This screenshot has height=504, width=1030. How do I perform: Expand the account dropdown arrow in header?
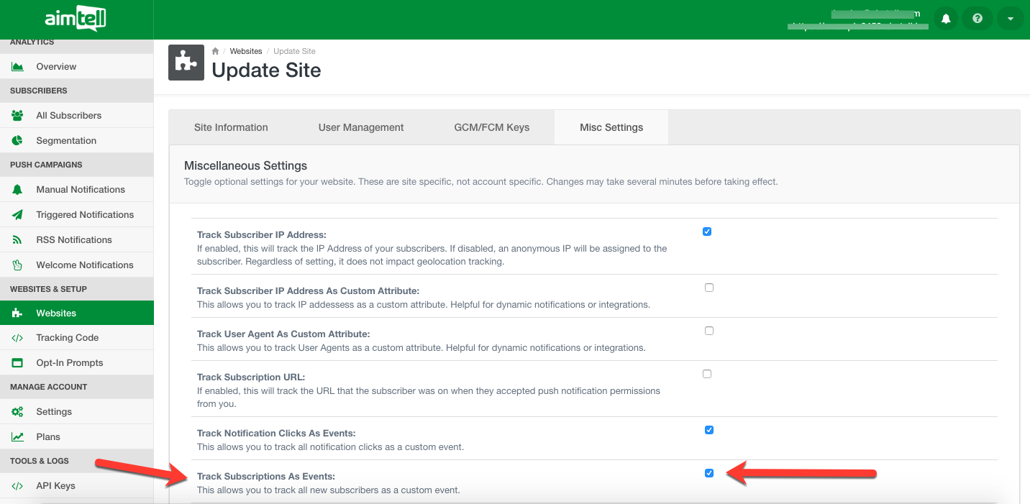1010,19
